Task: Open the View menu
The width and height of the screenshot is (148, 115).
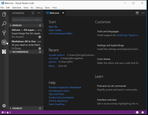Action: (26, 8)
